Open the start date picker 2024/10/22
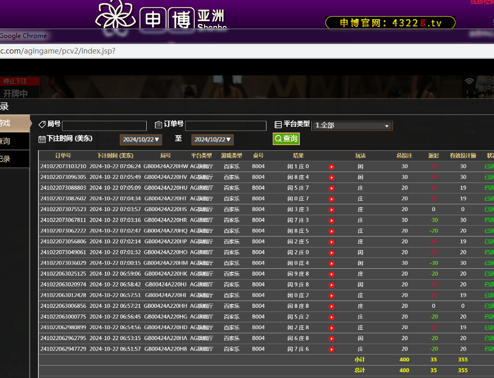Viewport: 494px width, 378px height. pos(141,139)
